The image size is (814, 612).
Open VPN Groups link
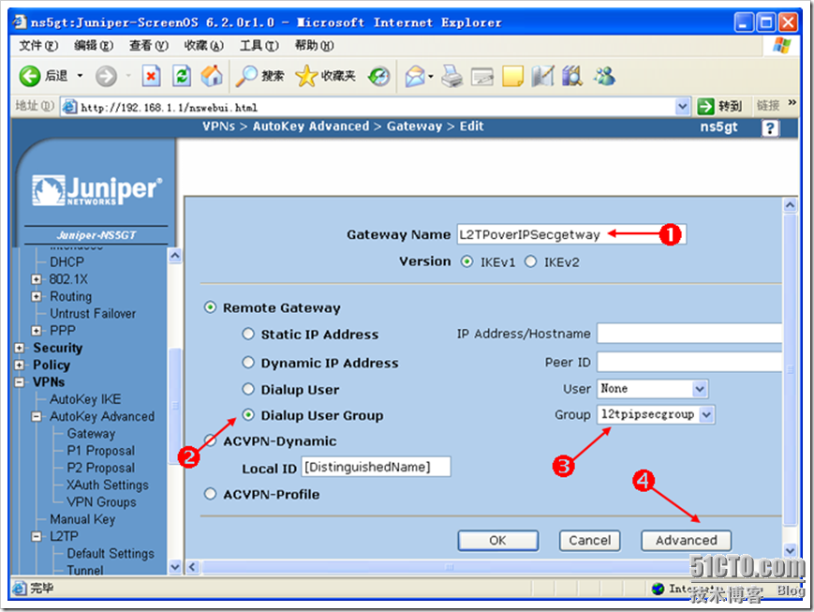(x=101, y=501)
